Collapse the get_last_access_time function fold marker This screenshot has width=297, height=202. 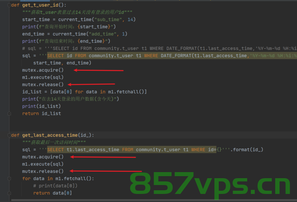[9, 135]
